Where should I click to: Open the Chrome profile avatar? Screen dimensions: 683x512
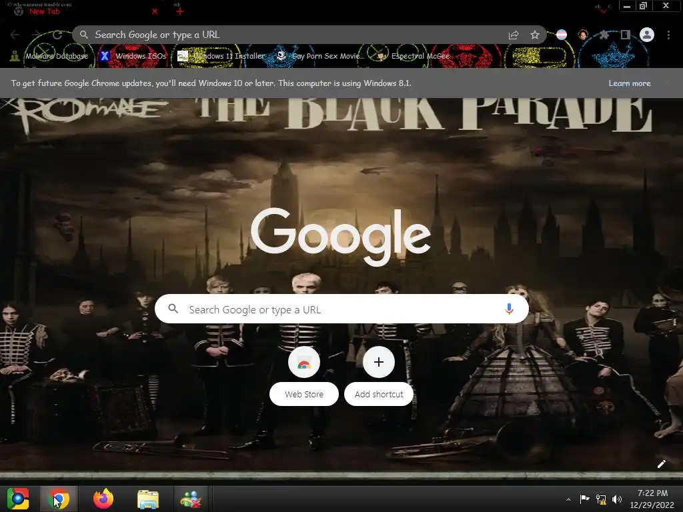(647, 35)
